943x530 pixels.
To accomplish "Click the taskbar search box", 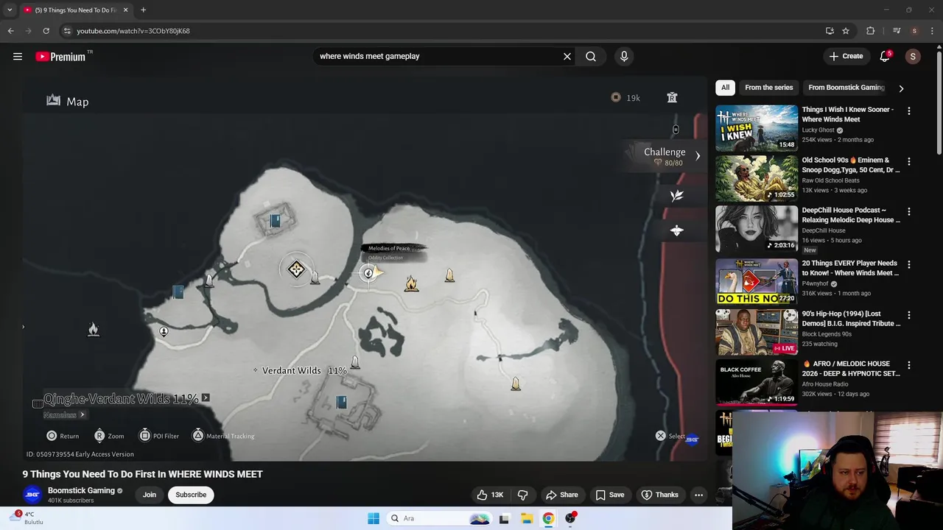I will 440,518.
